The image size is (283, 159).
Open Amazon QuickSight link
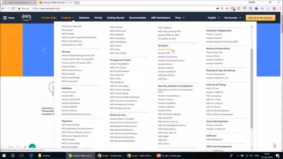click(x=167, y=72)
